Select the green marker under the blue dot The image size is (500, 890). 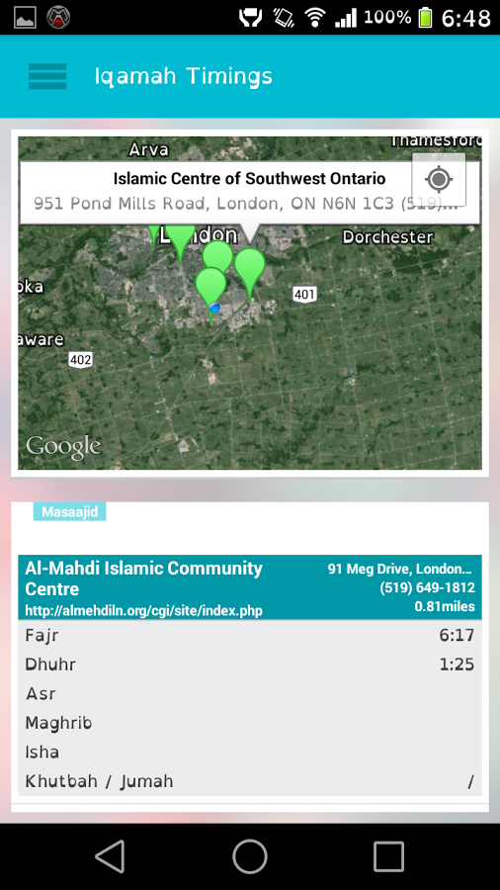tap(210, 290)
